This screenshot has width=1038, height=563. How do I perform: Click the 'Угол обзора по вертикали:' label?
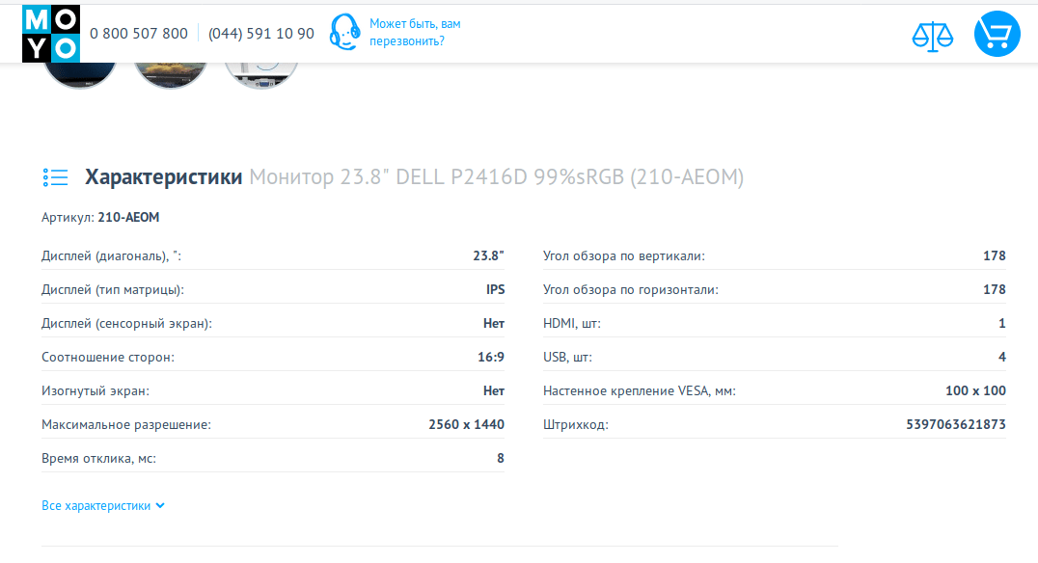coord(623,256)
